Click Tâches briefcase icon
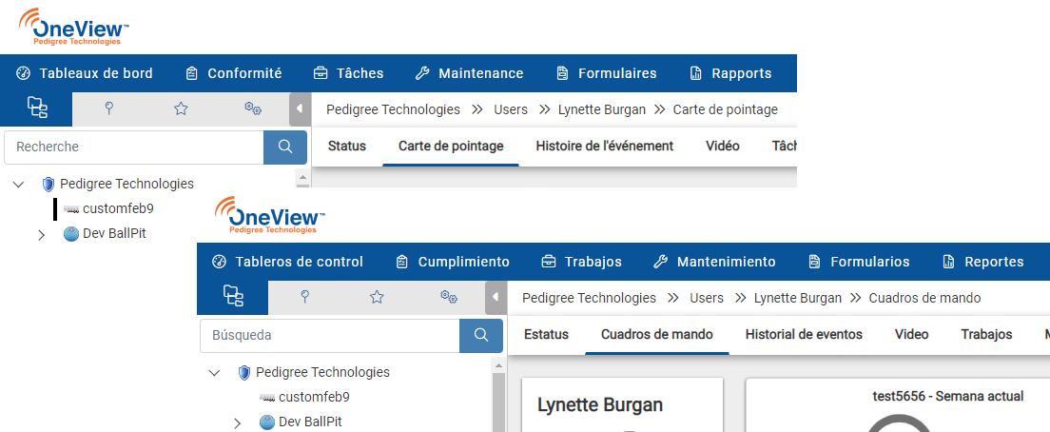 [321, 73]
